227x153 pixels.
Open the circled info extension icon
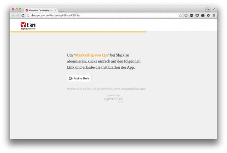tap(186, 16)
